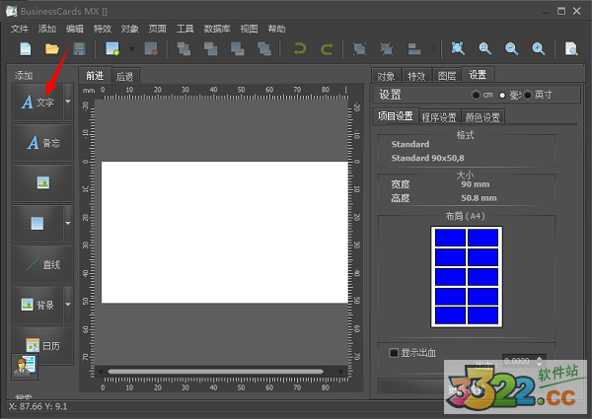
Task: Switch to the 图层 panel tab
Action: coord(447,76)
